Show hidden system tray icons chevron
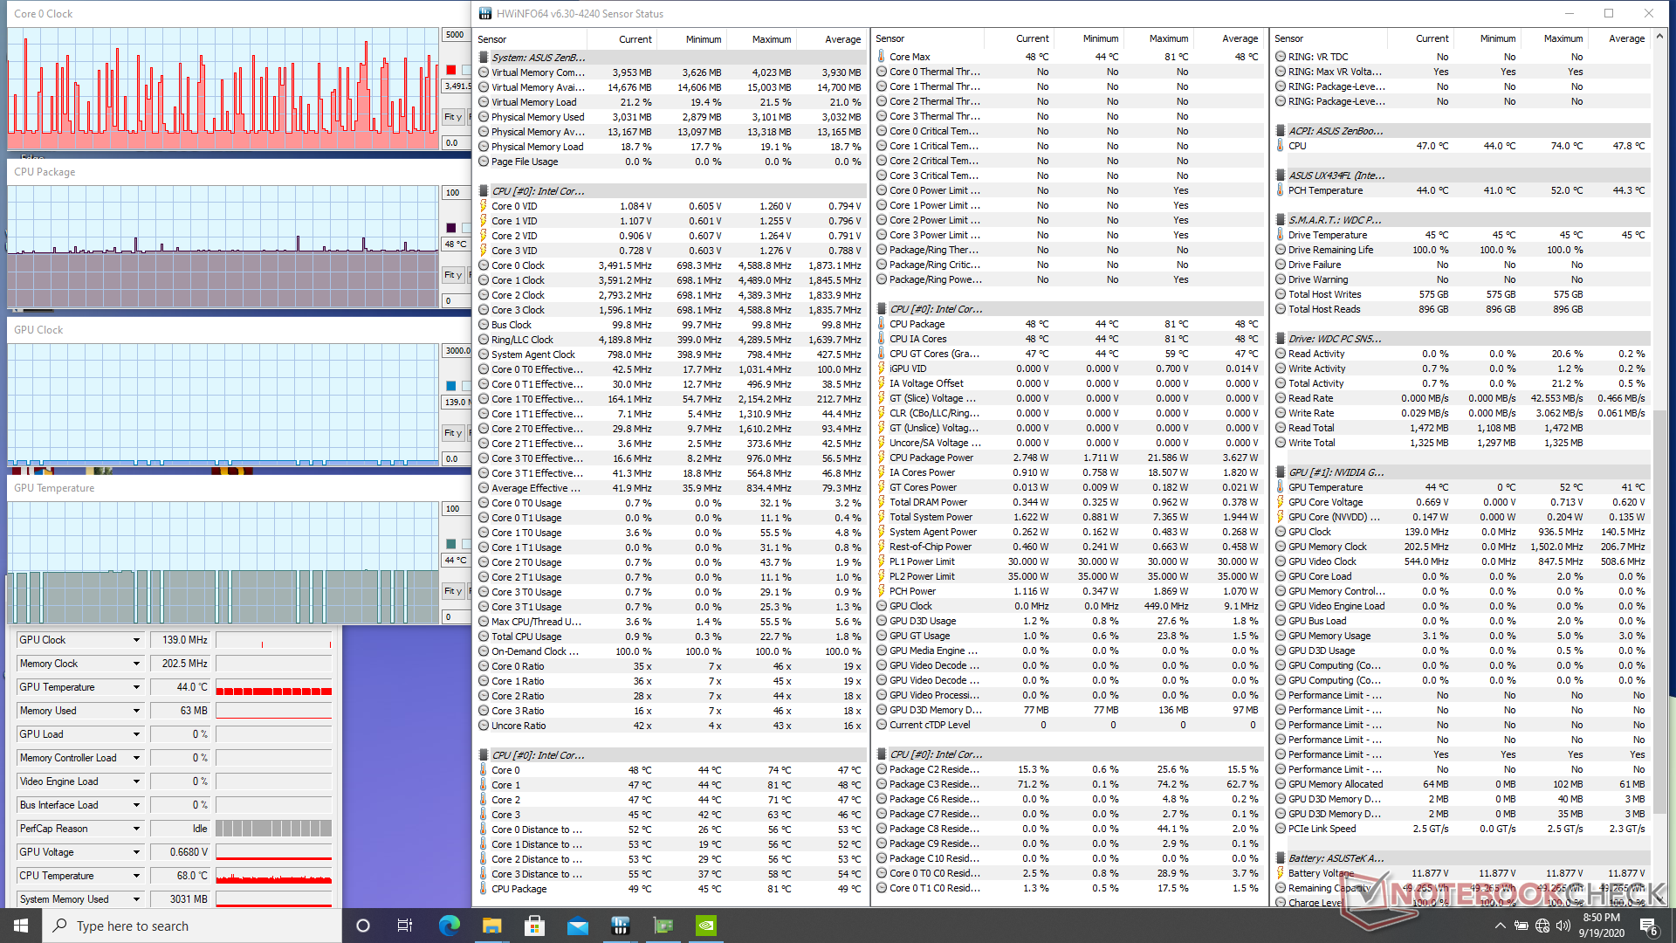The width and height of the screenshot is (1676, 943). click(1500, 926)
